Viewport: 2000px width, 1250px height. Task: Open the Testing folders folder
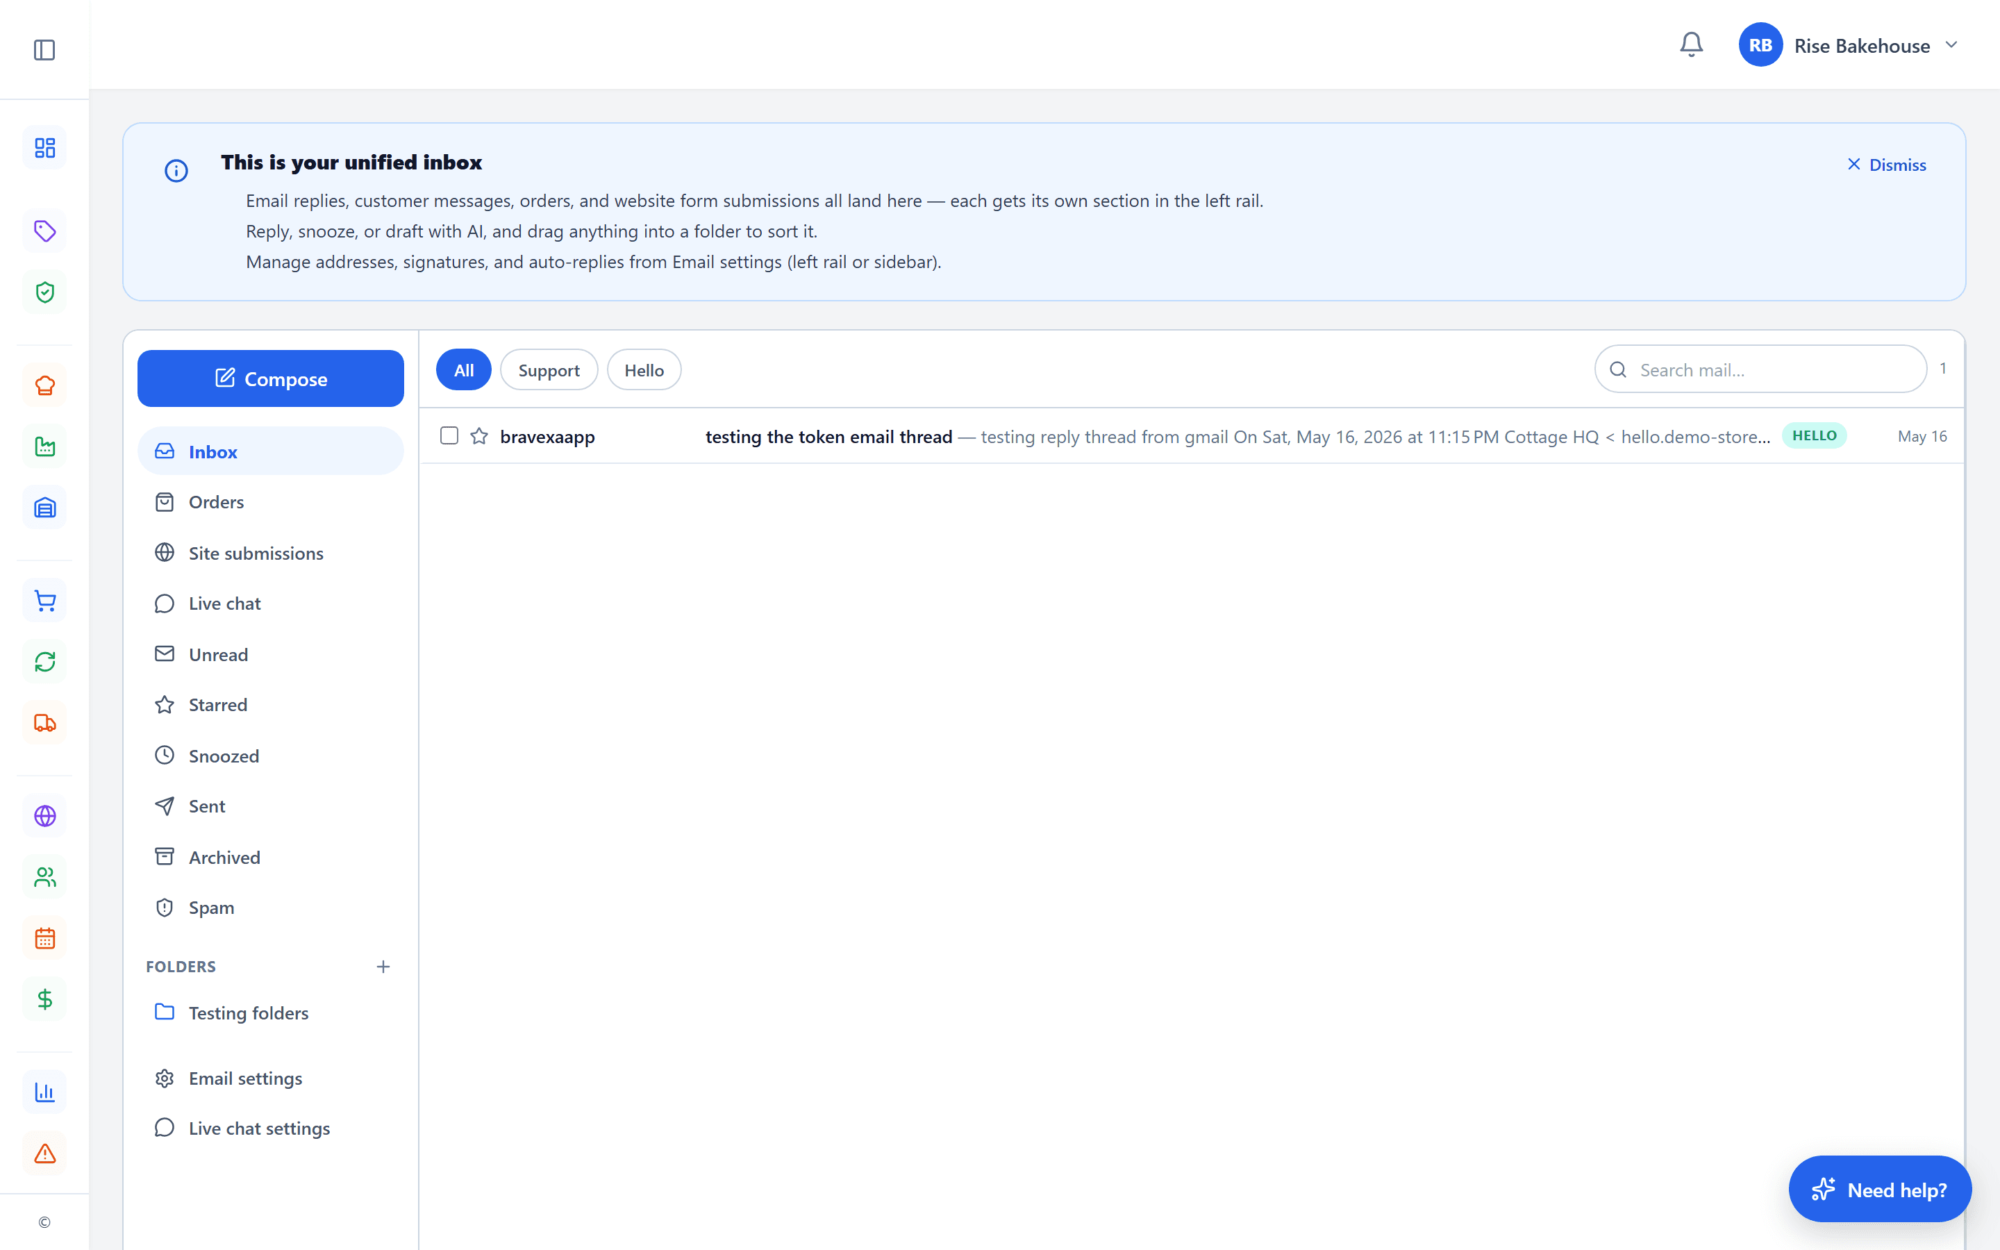(x=270, y=1012)
